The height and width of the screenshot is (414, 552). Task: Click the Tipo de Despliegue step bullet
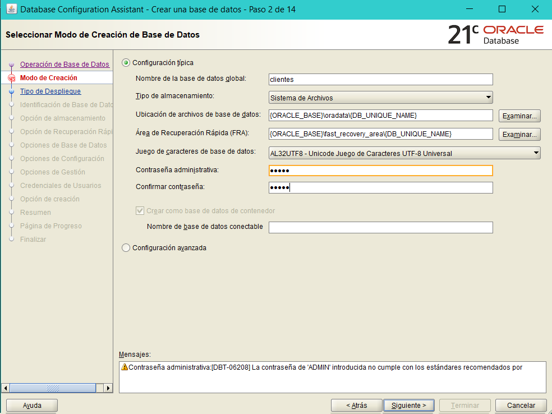(12, 91)
